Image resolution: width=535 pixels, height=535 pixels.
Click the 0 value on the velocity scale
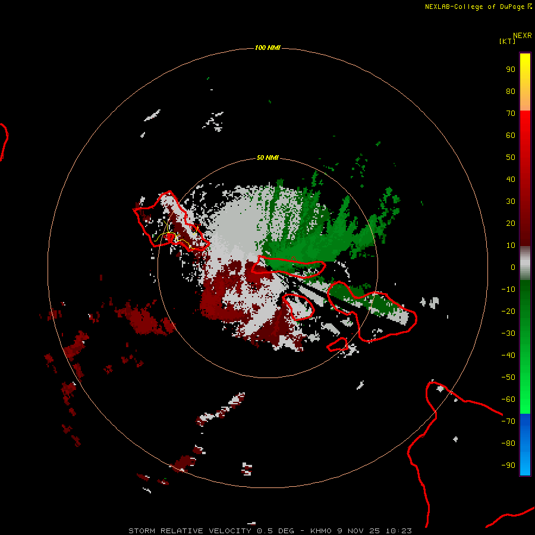[x=513, y=267]
